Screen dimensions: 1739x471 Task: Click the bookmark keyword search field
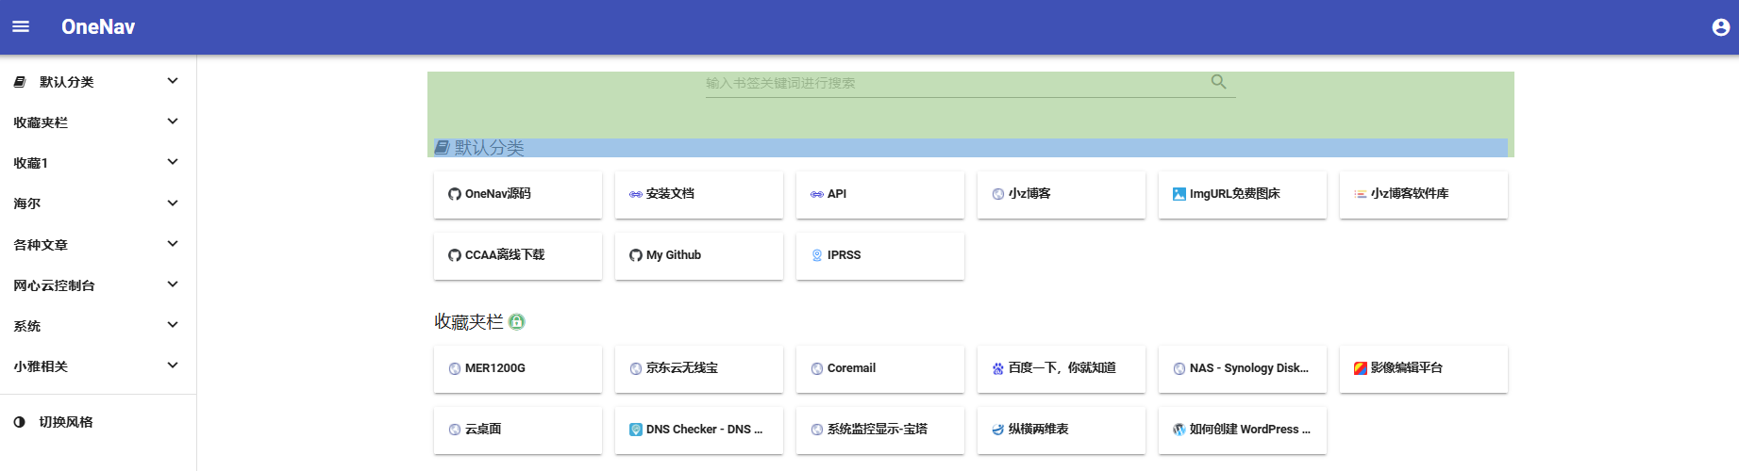[x=953, y=83]
